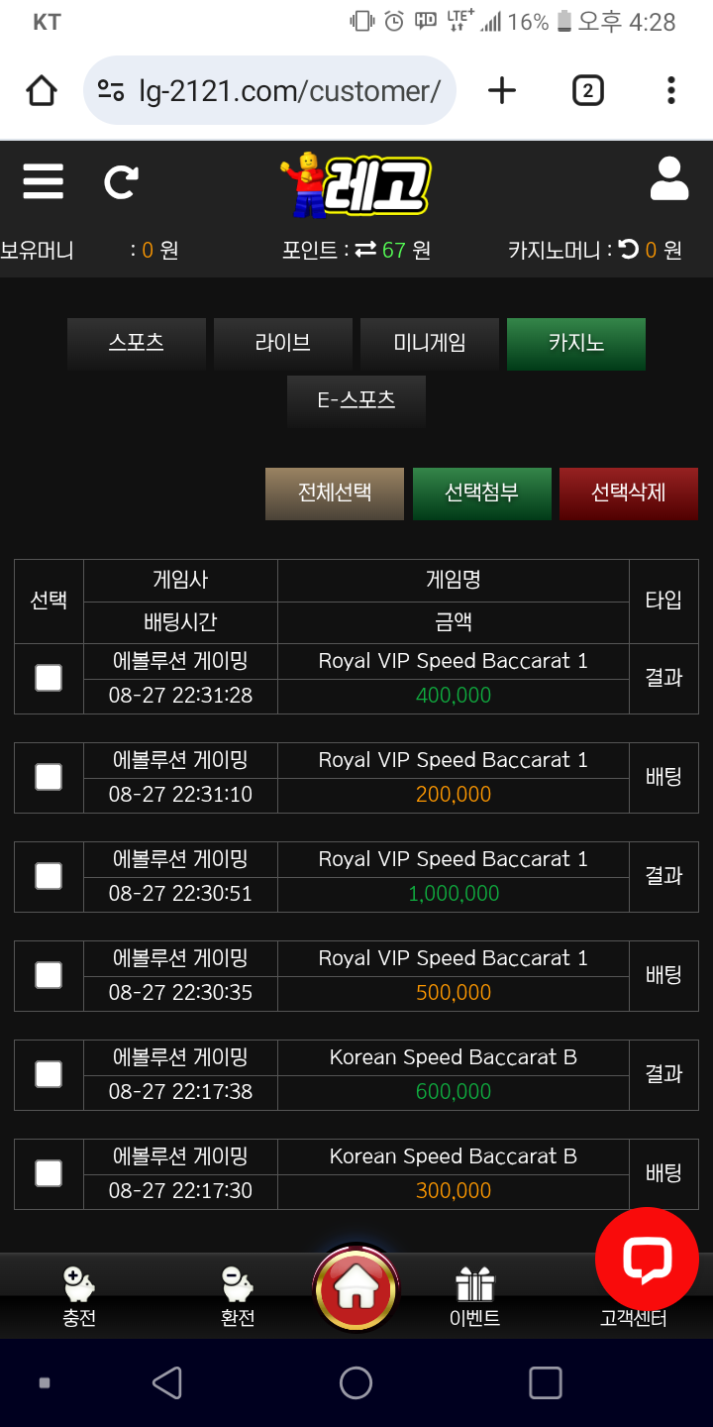Tap the browser home icon
The height and width of the screenshot is (1427, 713).
pos(42,91)
